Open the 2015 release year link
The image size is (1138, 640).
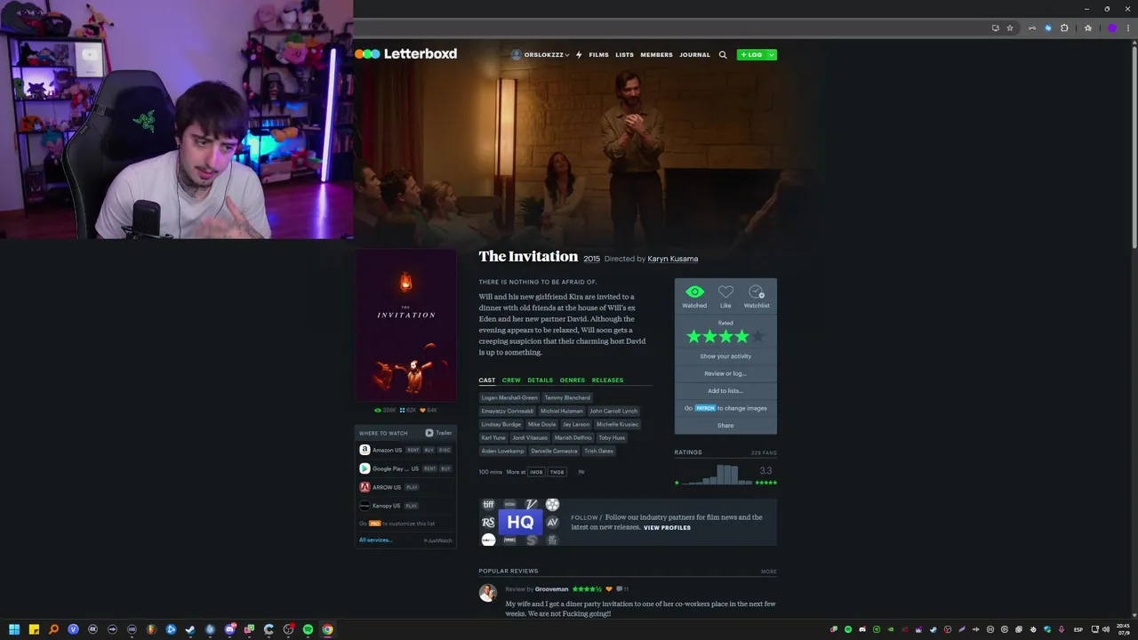click(x=591, y=259)
